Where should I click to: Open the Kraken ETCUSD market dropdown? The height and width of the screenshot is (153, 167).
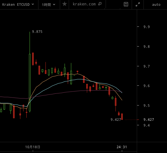(x=18, y=4)
